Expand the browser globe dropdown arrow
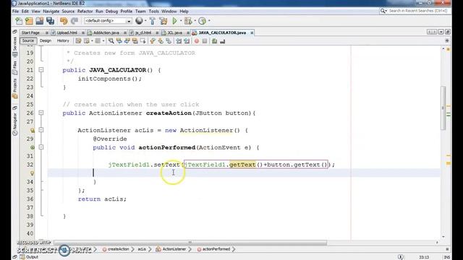The image size is (463, 260). click(x=145, y=21)
